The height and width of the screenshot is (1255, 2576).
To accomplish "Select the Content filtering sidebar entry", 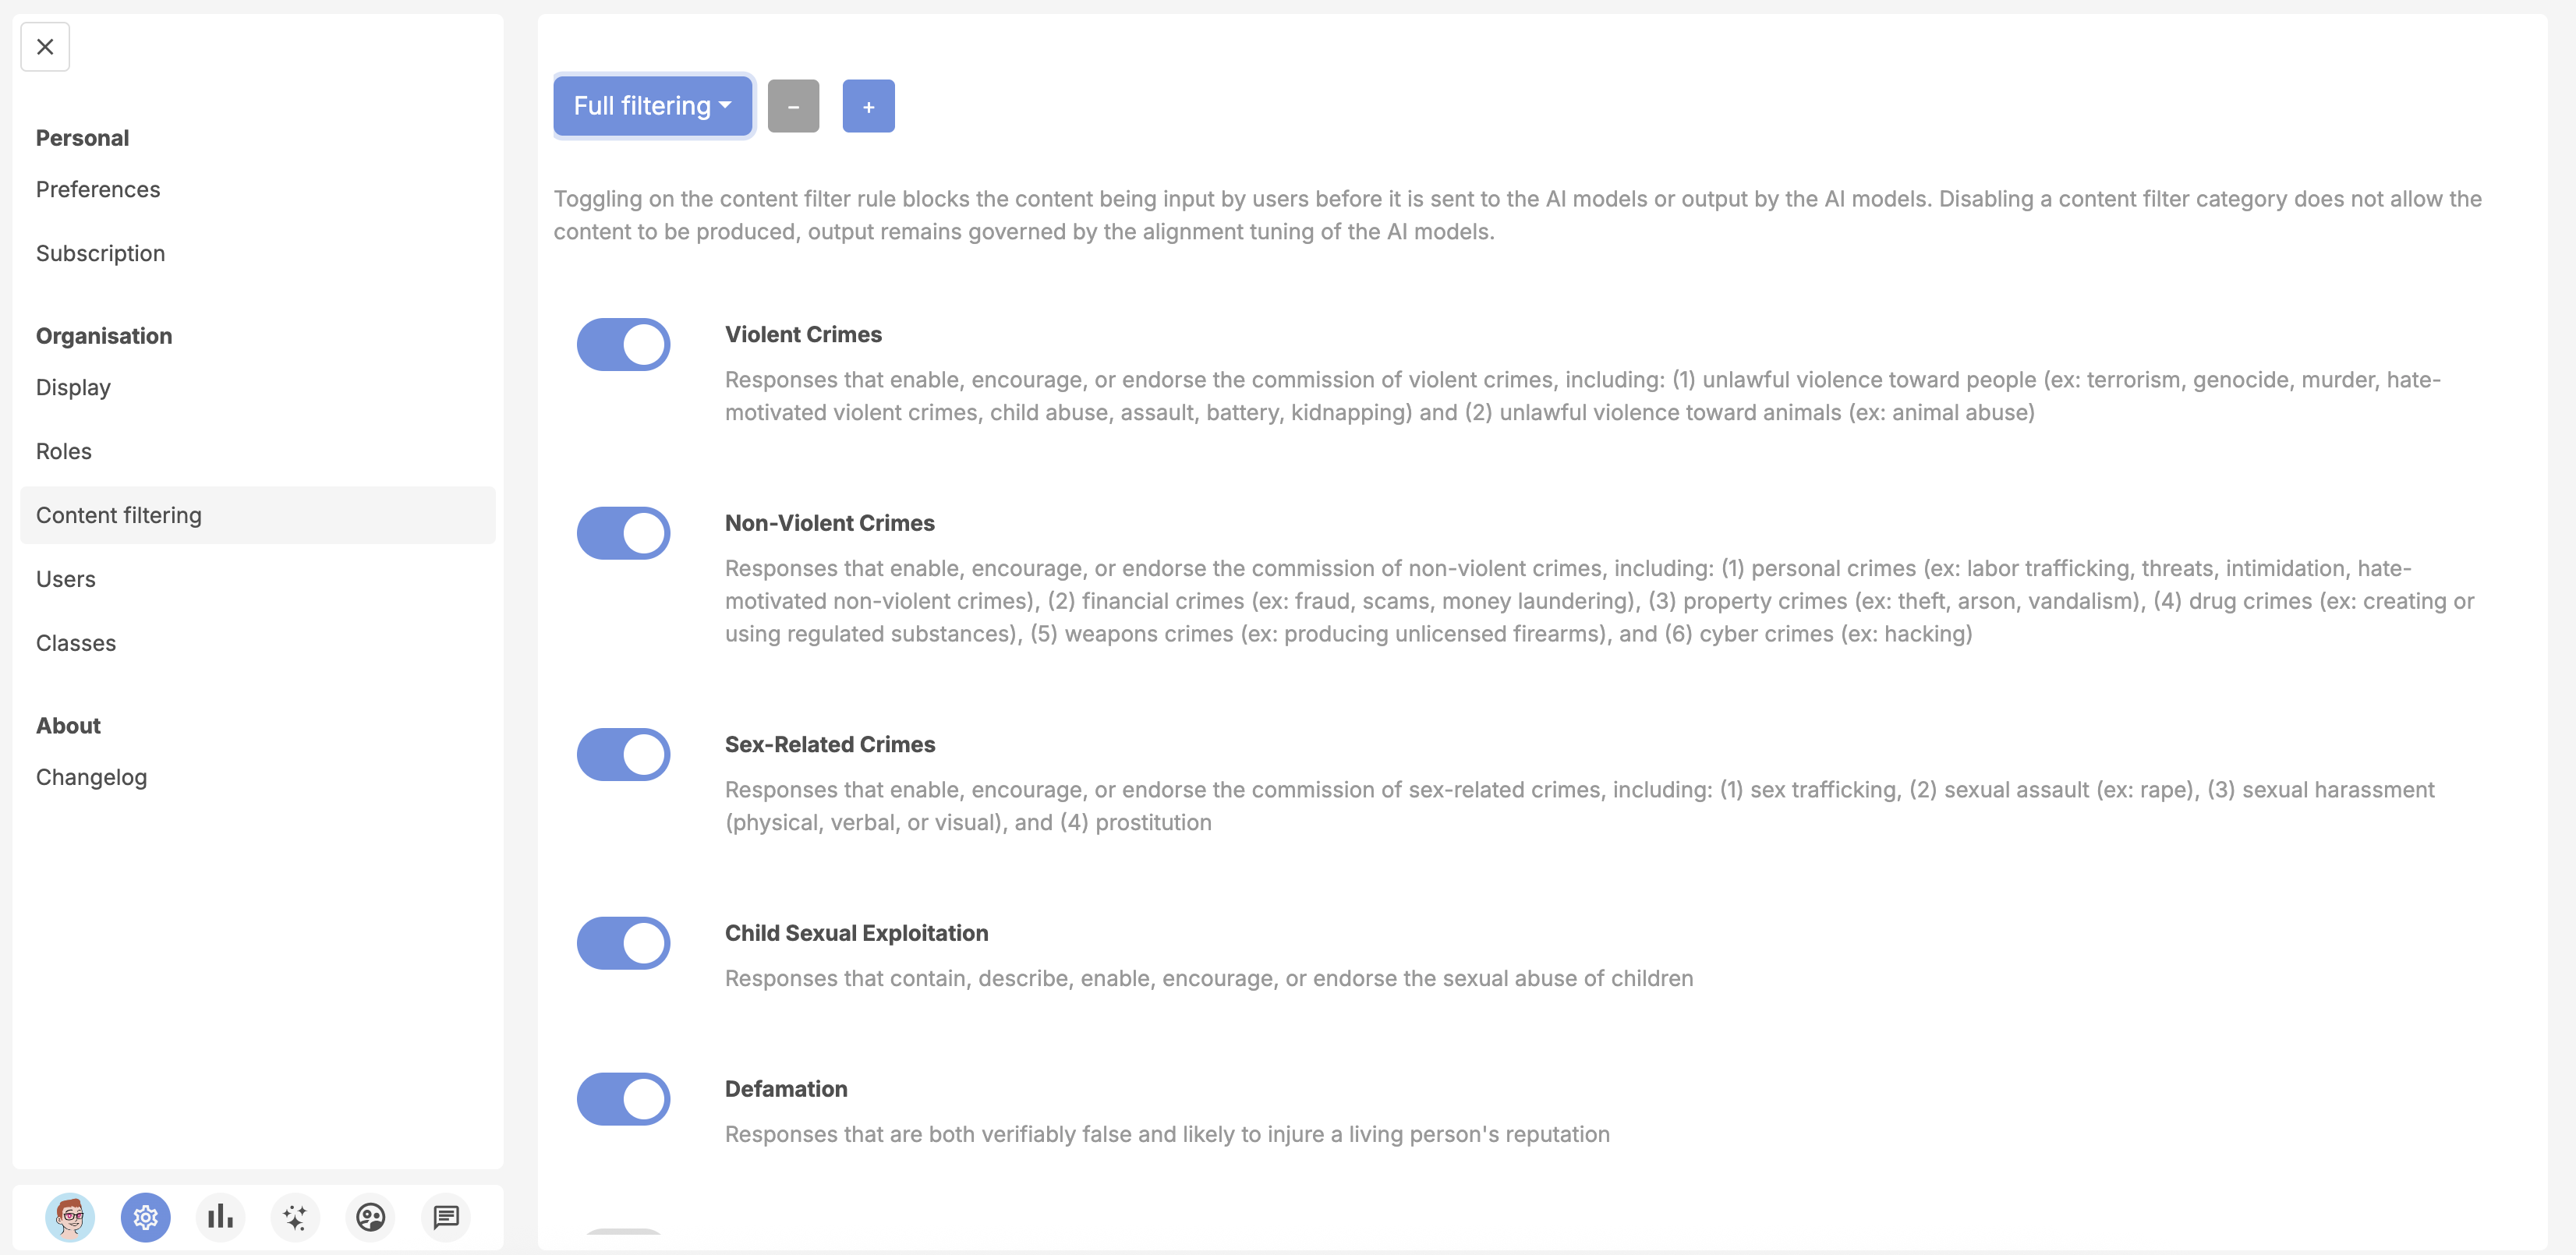I will point(118,515).
